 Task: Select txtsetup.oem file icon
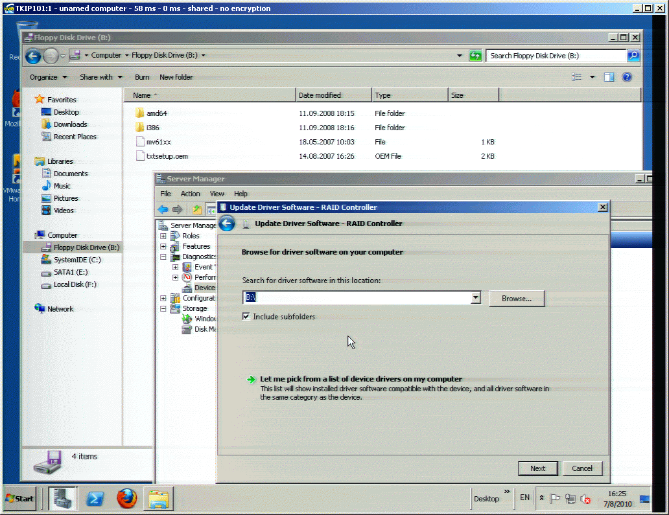140,156
